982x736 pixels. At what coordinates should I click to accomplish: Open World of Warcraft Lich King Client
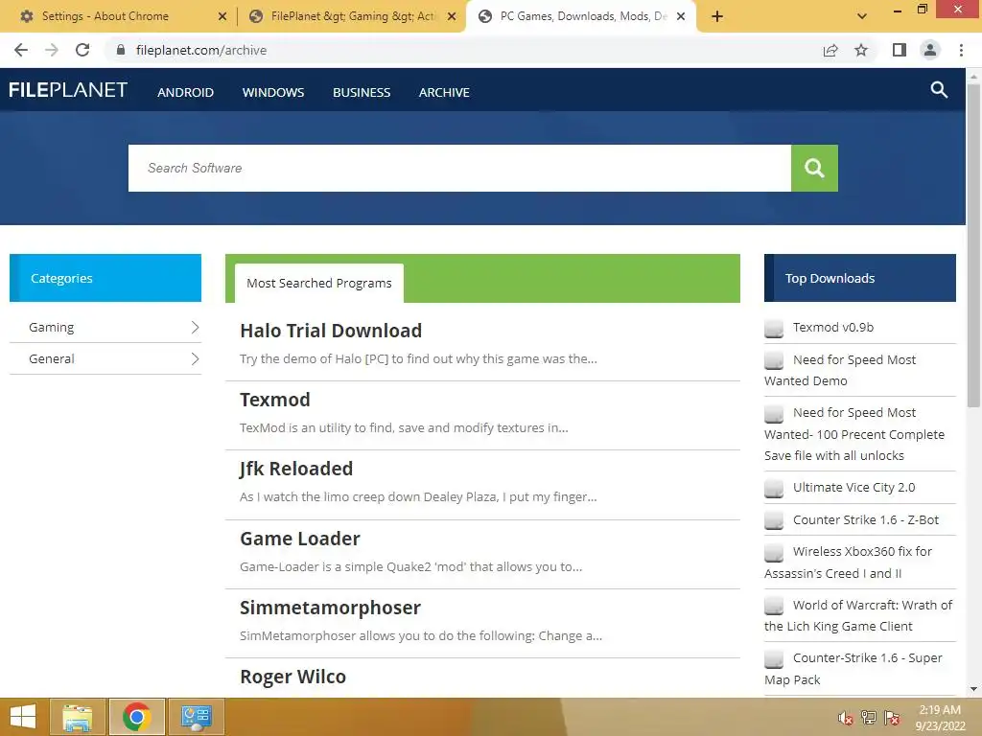click(858, 615)
